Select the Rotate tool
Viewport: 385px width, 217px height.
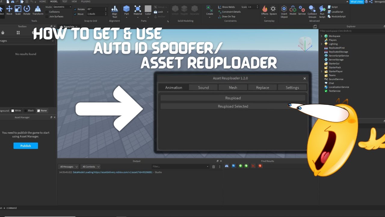27,10
